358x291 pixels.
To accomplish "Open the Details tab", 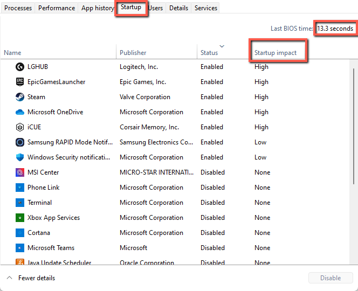I will (x=178, y=8).
